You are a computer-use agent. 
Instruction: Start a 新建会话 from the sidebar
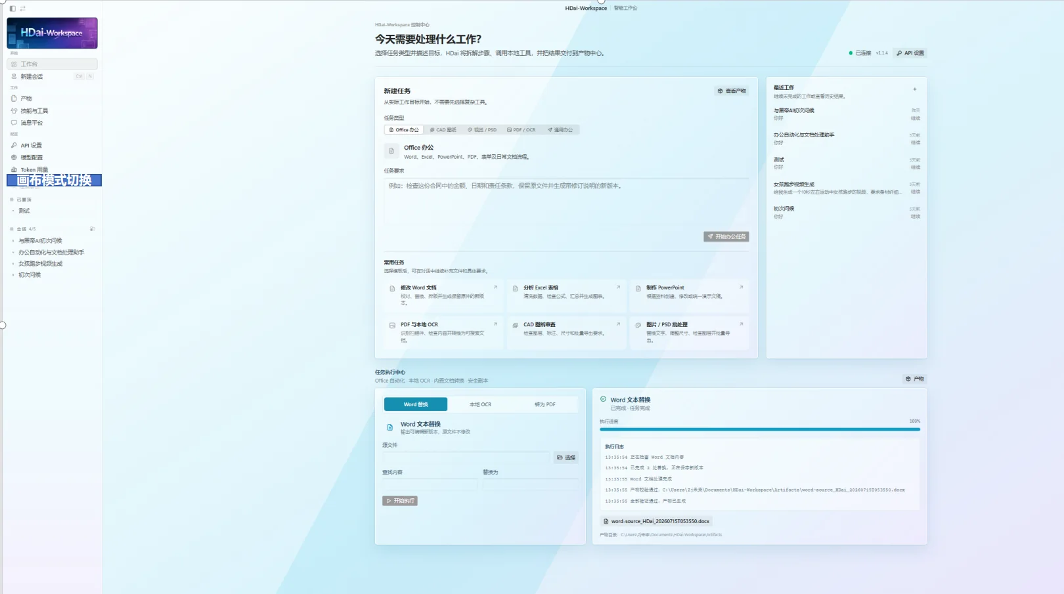pyautogui.click(x=52, y=77)
